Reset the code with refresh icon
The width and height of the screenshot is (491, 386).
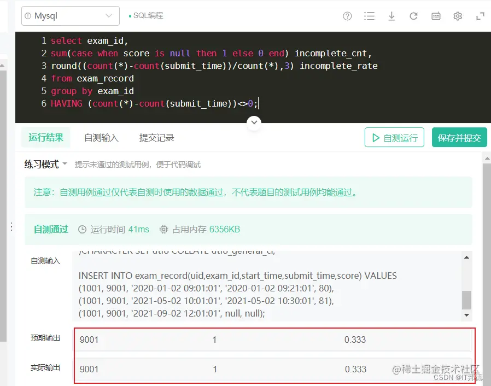point(414,16)
